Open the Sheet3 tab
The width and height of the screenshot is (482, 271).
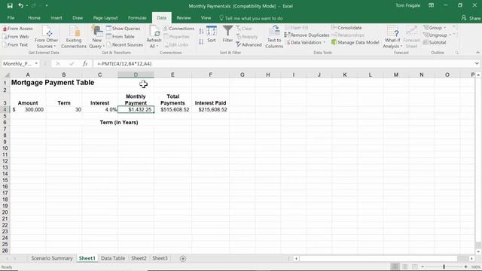160,258
